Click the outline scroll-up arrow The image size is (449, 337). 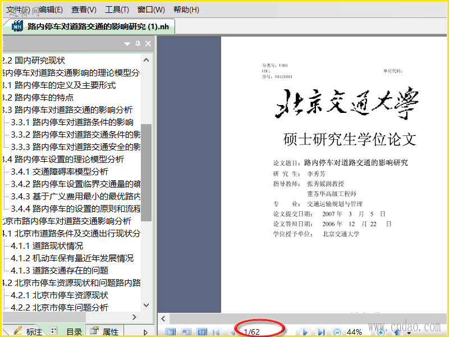146,60
